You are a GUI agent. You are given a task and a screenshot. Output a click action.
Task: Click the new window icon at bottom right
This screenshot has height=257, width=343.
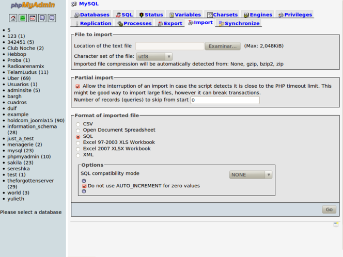pos(336,224)
